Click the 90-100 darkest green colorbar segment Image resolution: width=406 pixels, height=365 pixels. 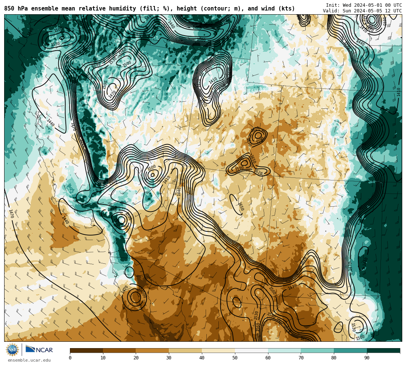pos(383,350)
